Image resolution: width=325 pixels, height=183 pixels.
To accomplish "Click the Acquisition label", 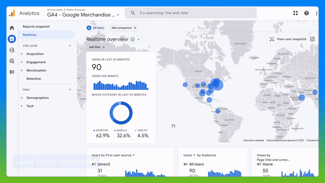I will click(x=35, y=54).
